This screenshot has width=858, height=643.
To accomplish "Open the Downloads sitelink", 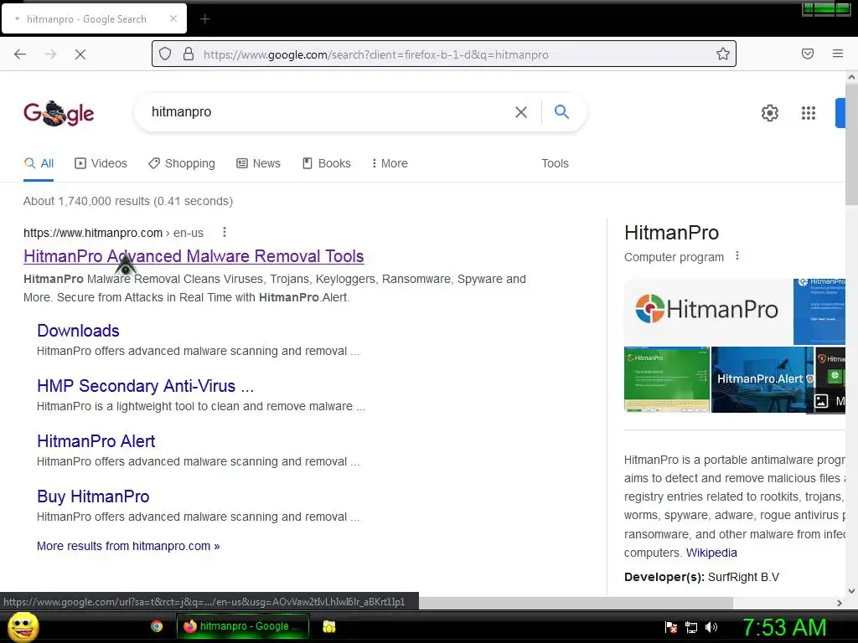I will click(x=78, y=331).
